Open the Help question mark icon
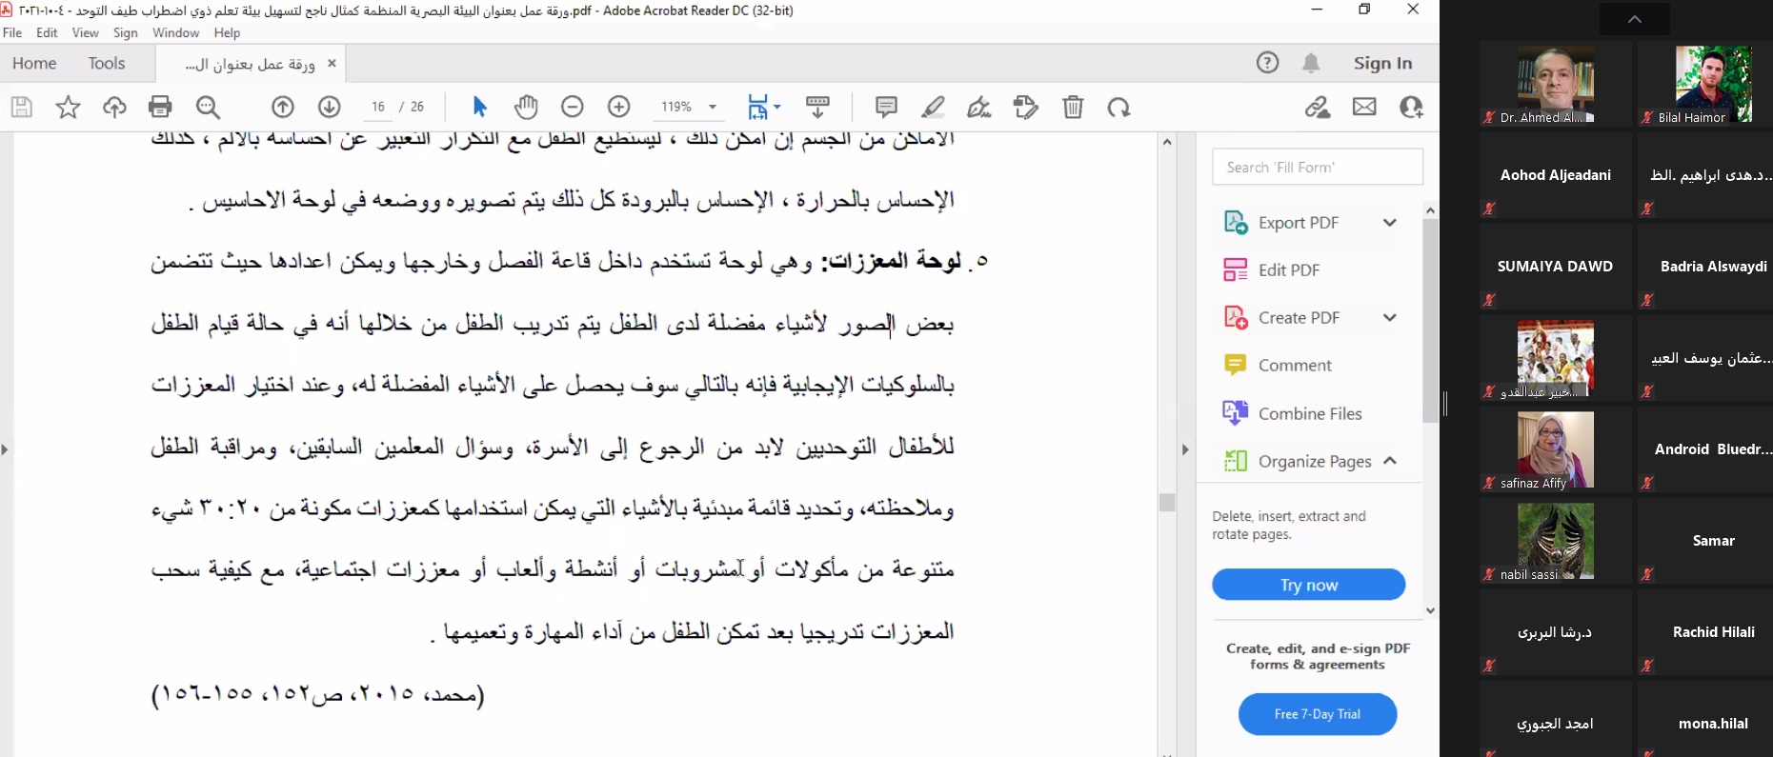Image resolution: width=1773 pixels, height=757 pixels. (1267, 63)
